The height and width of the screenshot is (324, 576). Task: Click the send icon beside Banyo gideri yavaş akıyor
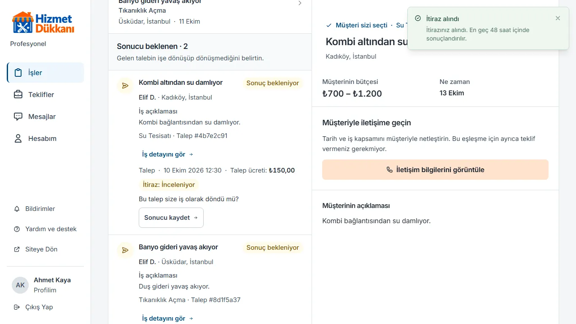[x=125, y=250]
